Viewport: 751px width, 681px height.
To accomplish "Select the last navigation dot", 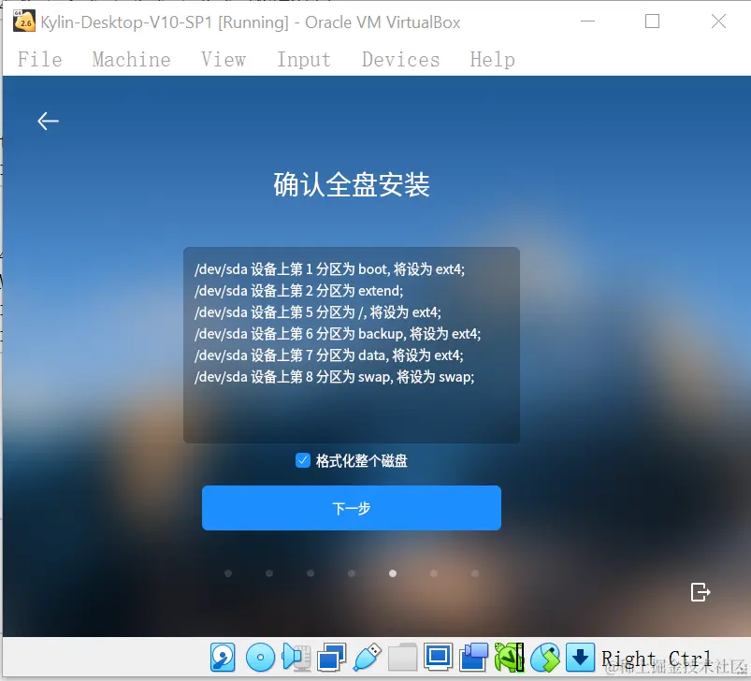I will [x=475, y=572].
